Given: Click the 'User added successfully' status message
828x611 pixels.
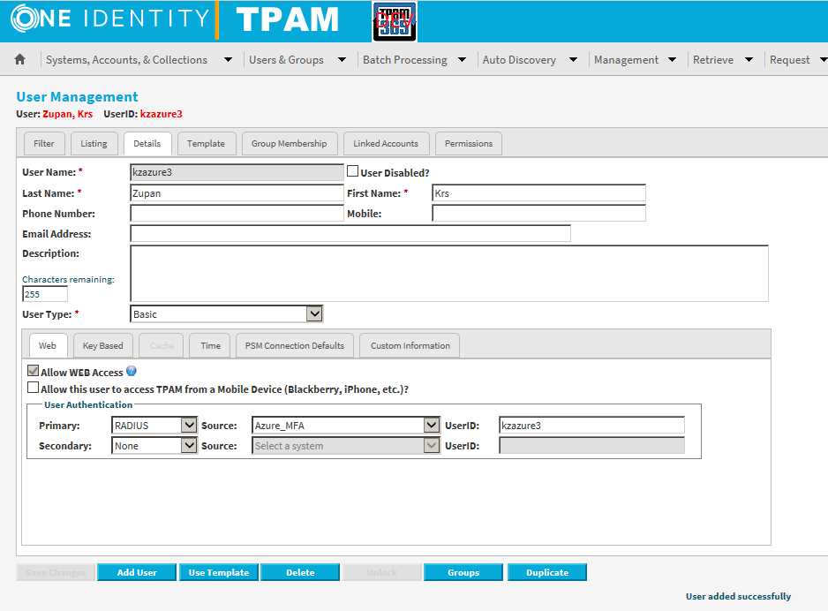Looking at the screenshot, I should click(x=738, y=596).
